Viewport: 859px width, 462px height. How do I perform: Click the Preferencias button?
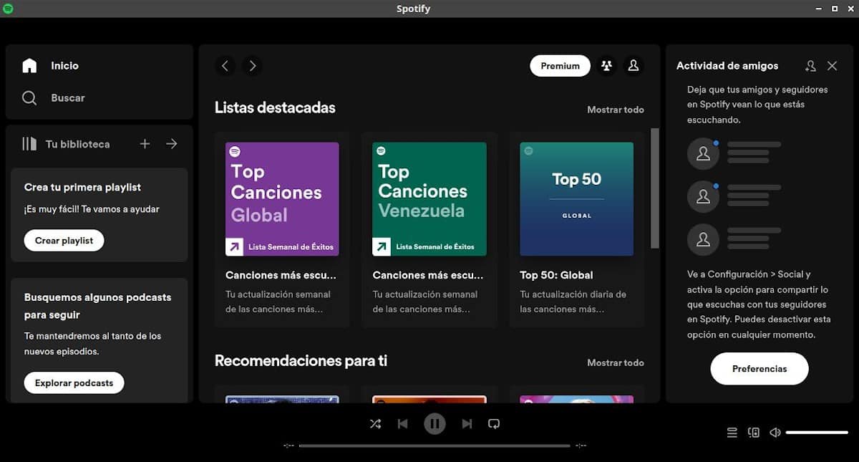pos(759,369)
